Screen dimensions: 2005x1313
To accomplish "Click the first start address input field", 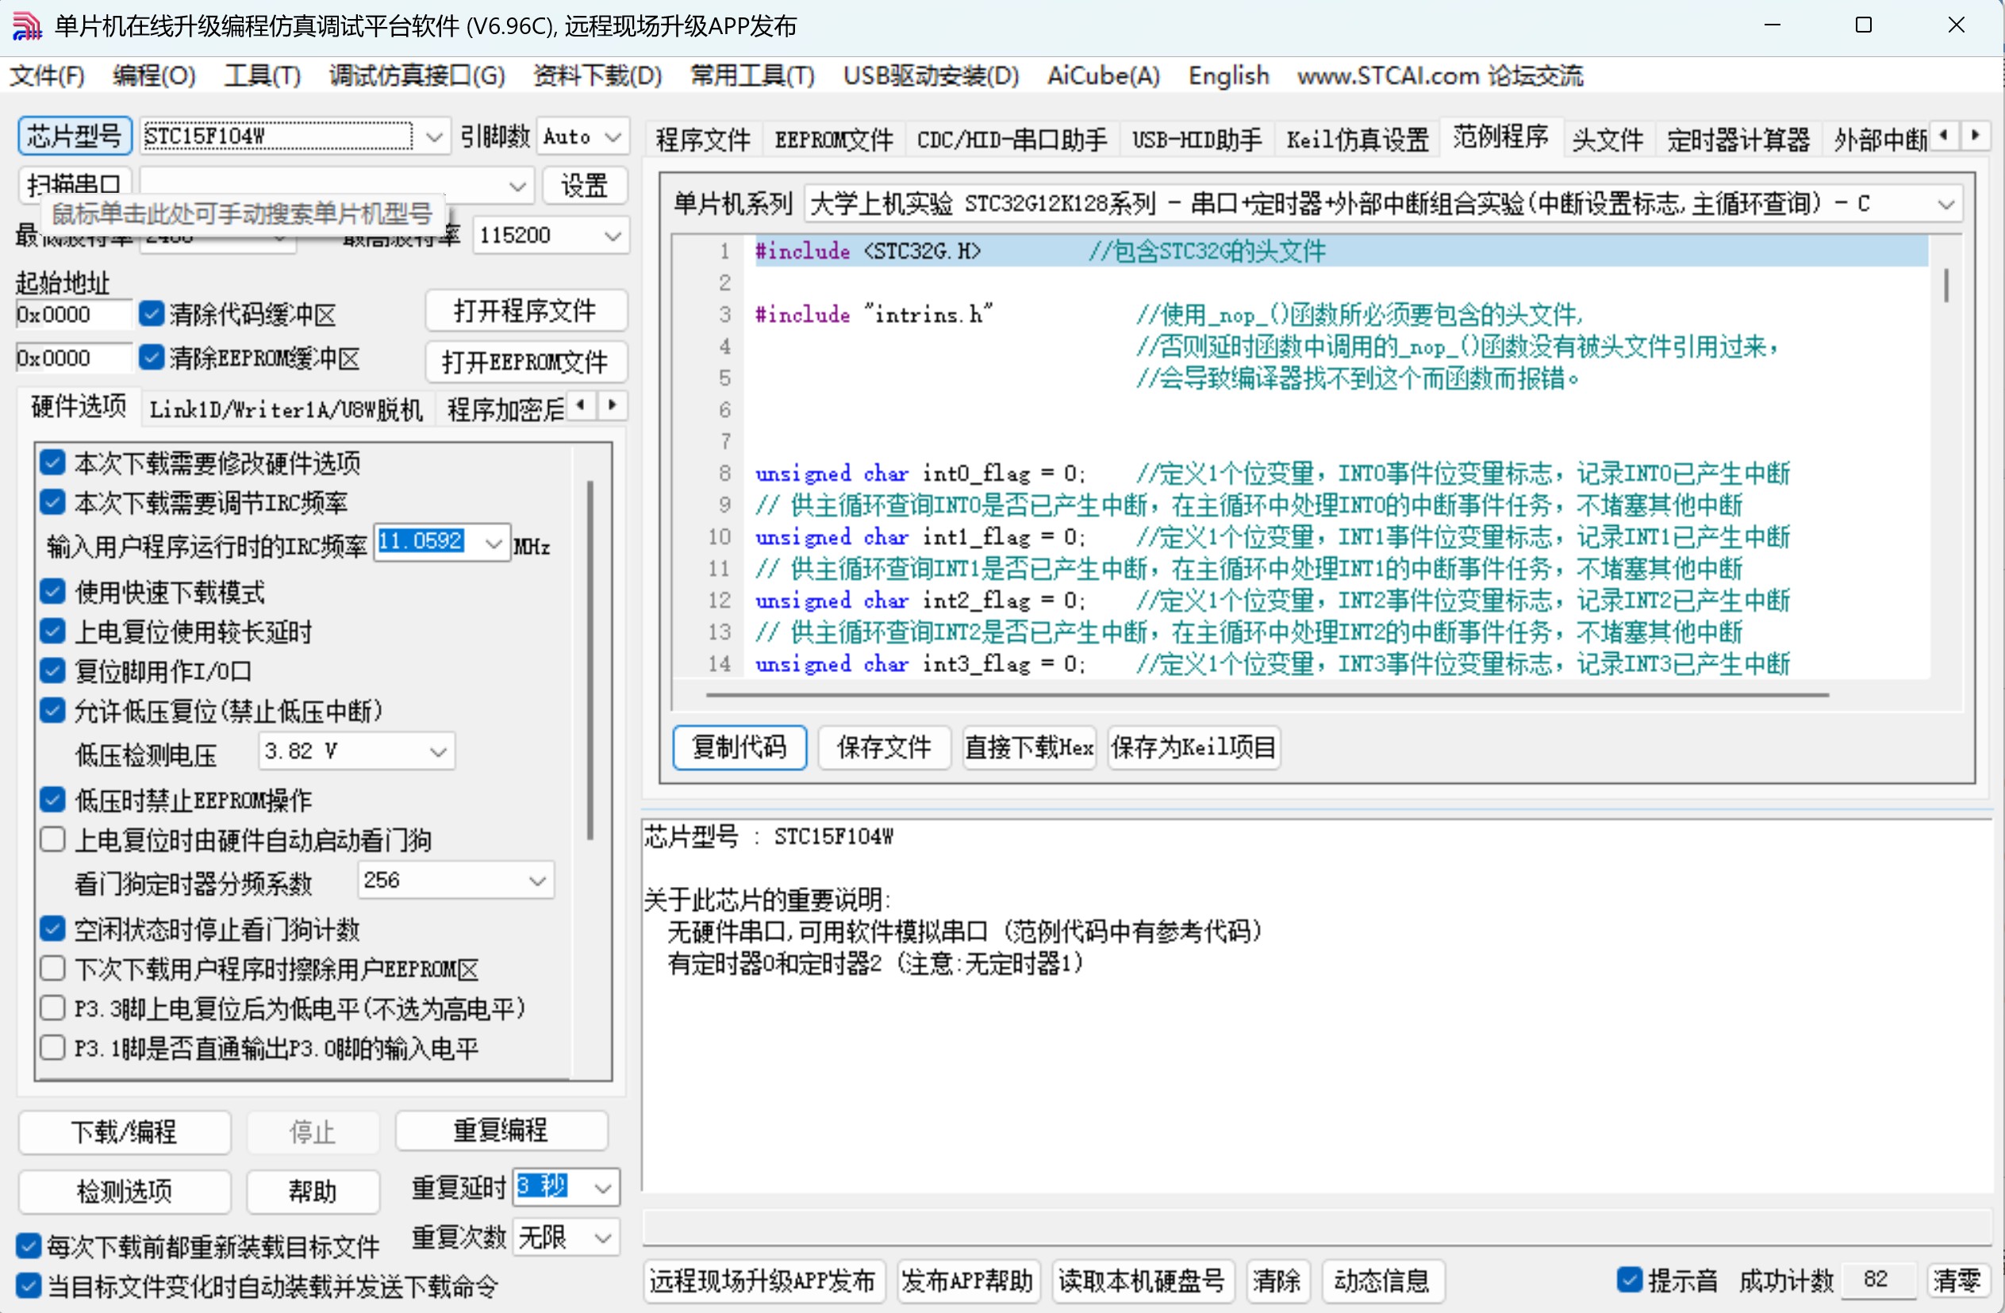I will [x=71, y=314].
